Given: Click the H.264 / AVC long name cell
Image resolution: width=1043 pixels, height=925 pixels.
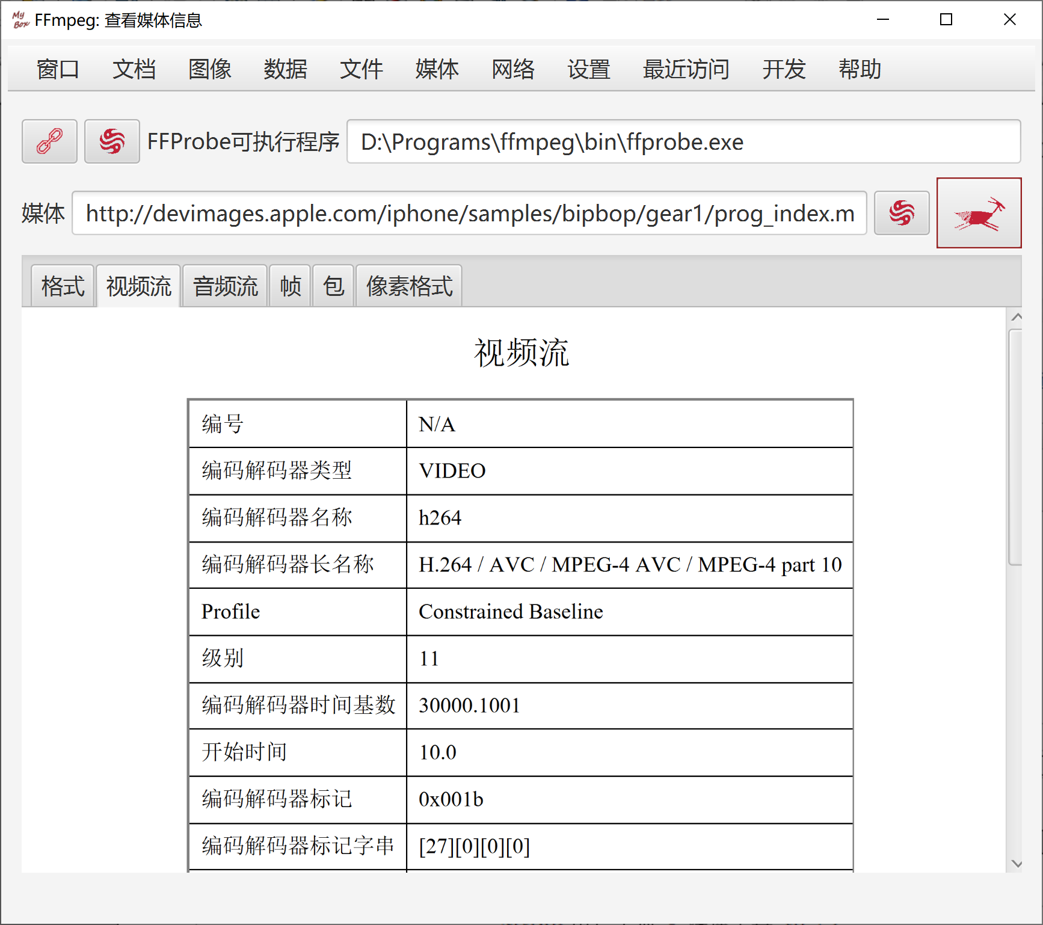Looking at the screenshot, I should [630, 565].
